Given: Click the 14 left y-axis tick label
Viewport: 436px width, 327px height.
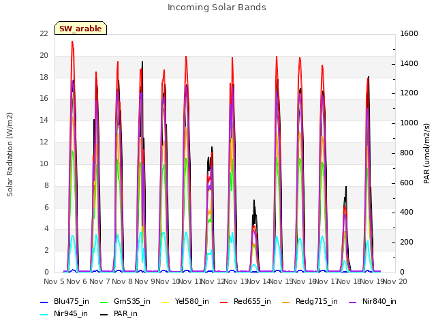Looking at the screenshot, I should click(44, 120).
